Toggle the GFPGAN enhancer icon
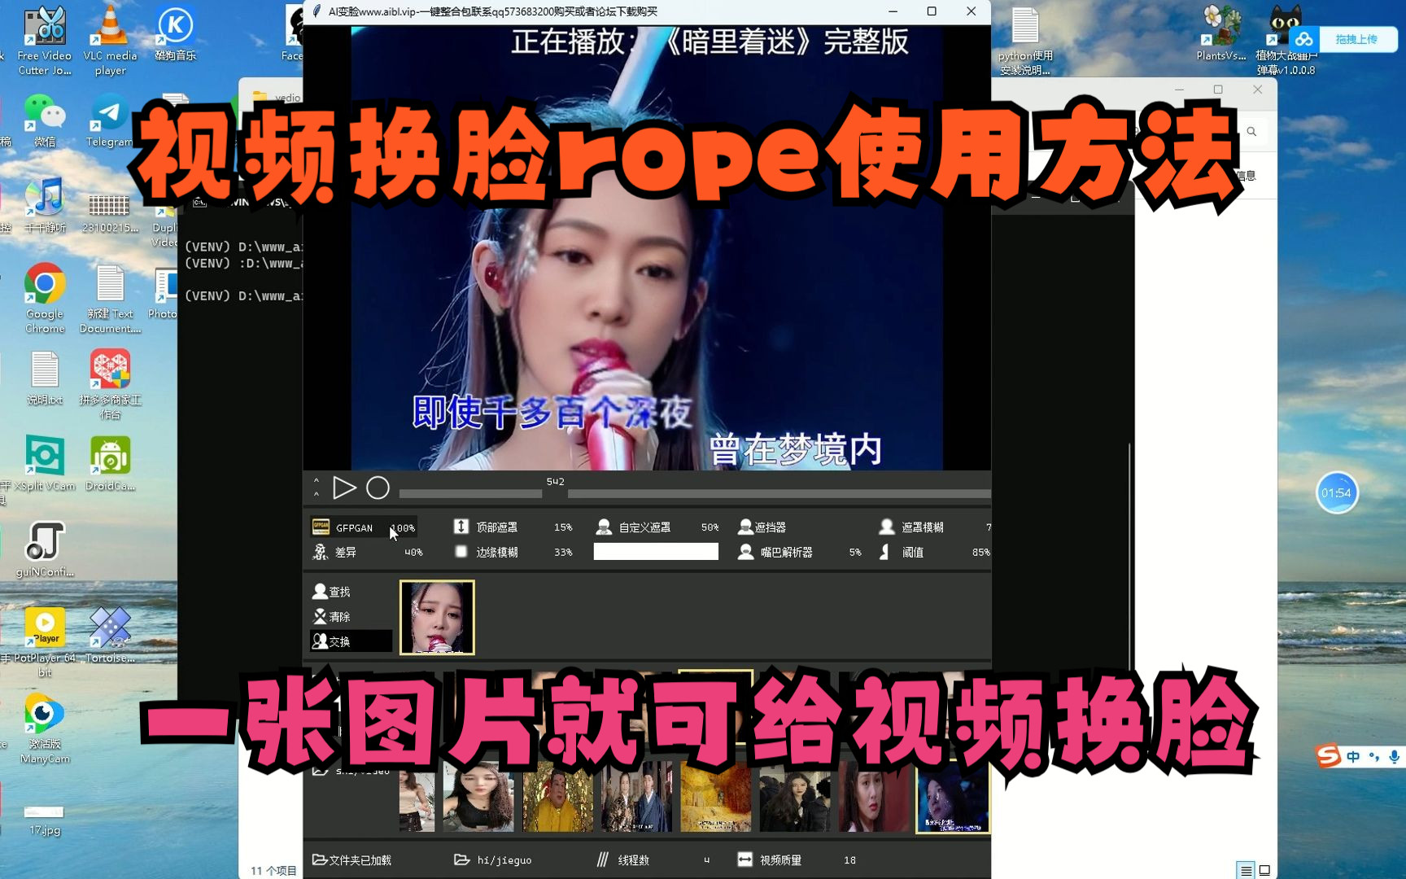This screenshot has width=1406, height=879. tap(321, 527)
